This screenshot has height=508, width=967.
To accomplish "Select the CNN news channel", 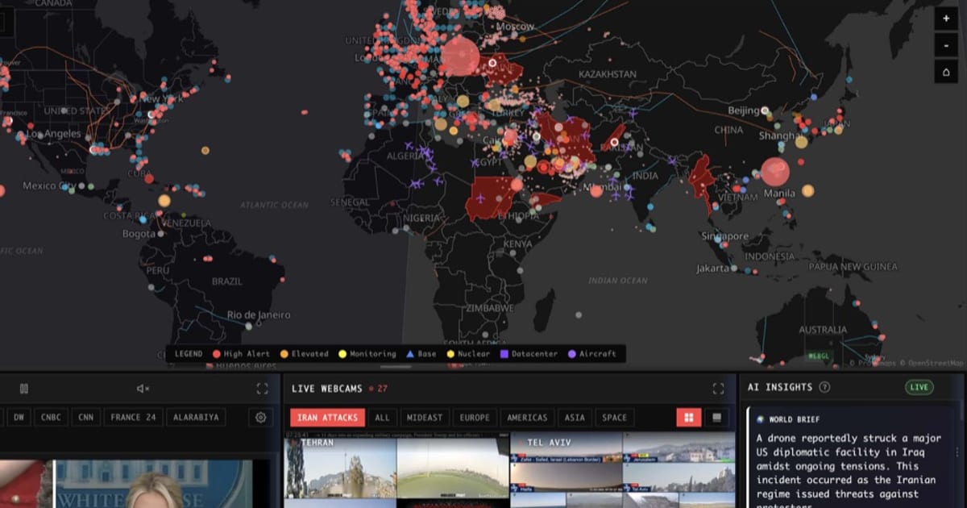I will pyautogui.click(x=85, y=418).
